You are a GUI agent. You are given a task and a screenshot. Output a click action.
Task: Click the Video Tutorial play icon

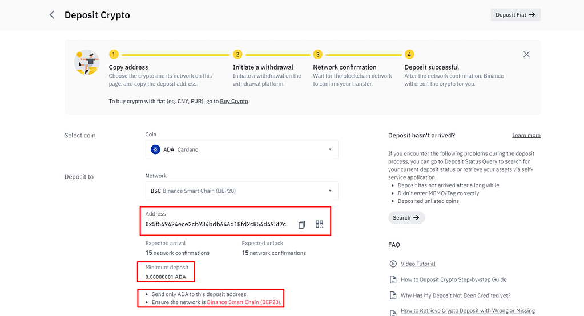(393, 264)
